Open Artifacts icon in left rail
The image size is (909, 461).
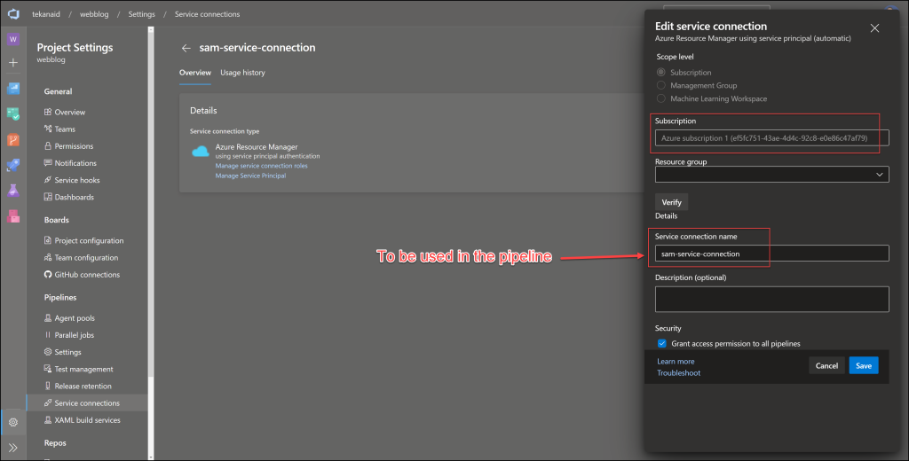pos(13,216)
